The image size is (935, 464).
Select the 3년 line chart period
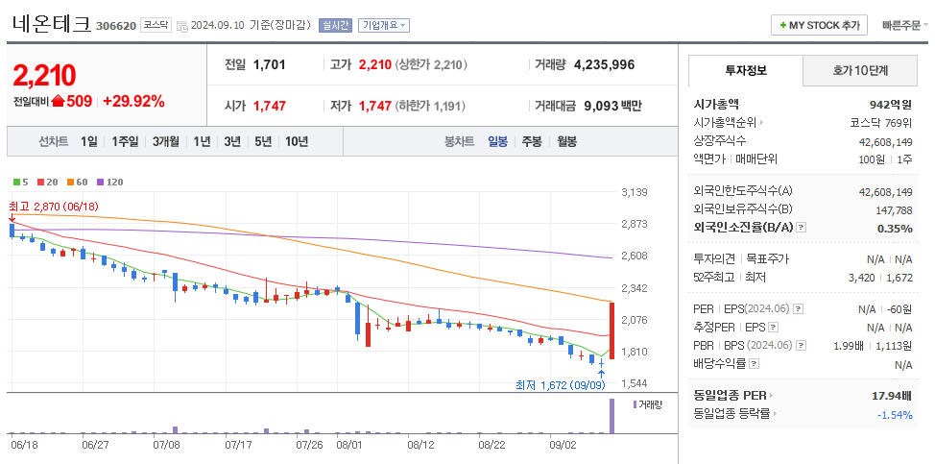pos(232,141)
